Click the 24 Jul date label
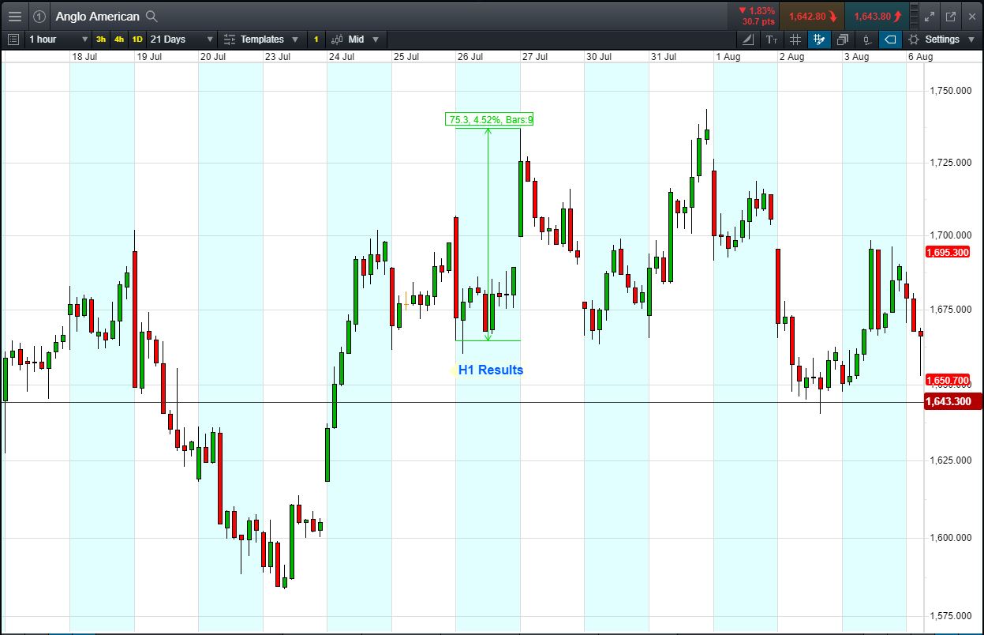This screenshot has height=635, width=984. [342, 57]
